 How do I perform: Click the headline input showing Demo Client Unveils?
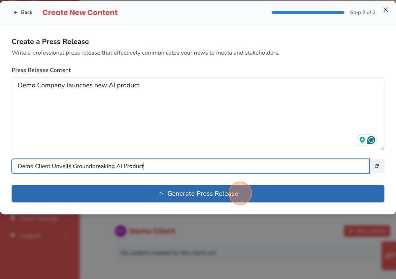[x=190, y=166]
